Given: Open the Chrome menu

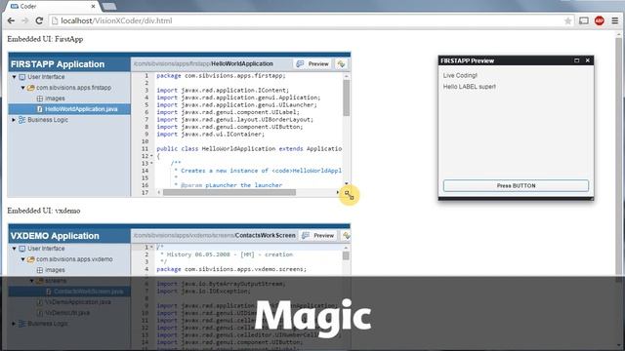Looking at the screenshot, I should (x=615, y=20).
